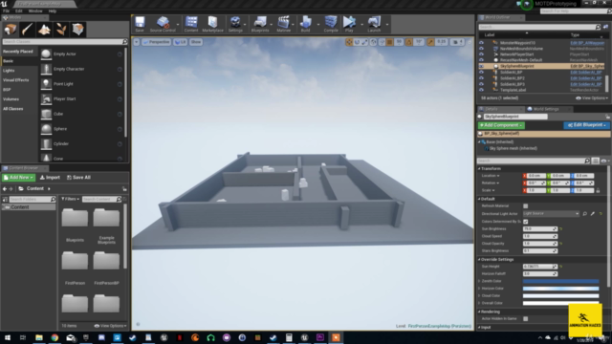Open the Filters dropdown in Content Browser
This screenshot has width=612, height=344.
tap(70, 200)
